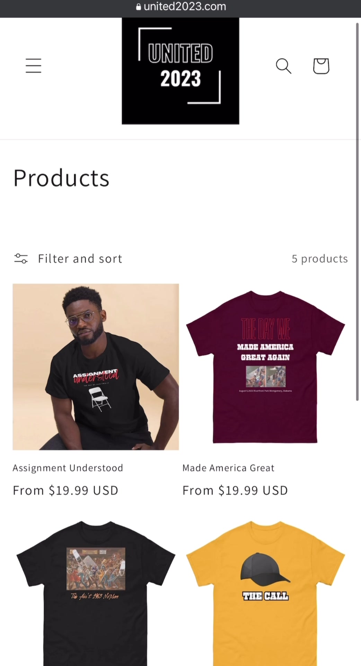This screenshot has width=361, height=666.
Task: Open the search magnifier icon
Action: [283, 66]
